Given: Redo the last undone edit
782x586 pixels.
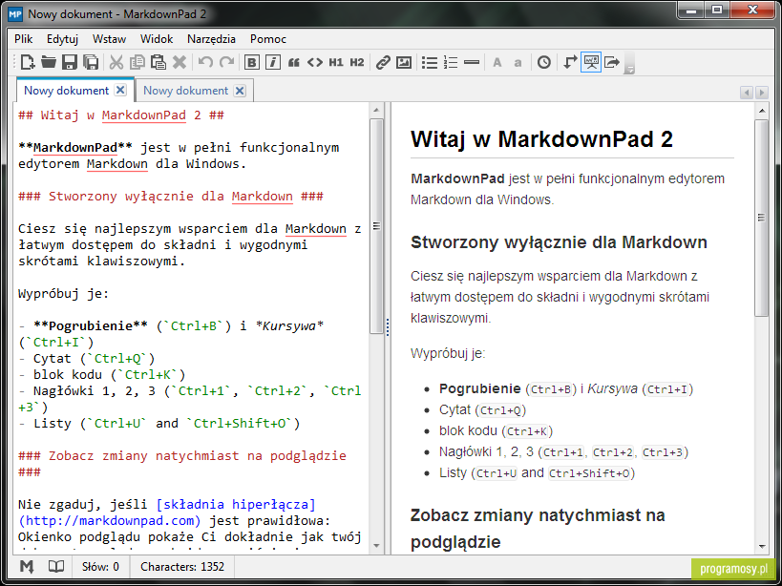Looking at the screenshot, I should click(226, 62).
